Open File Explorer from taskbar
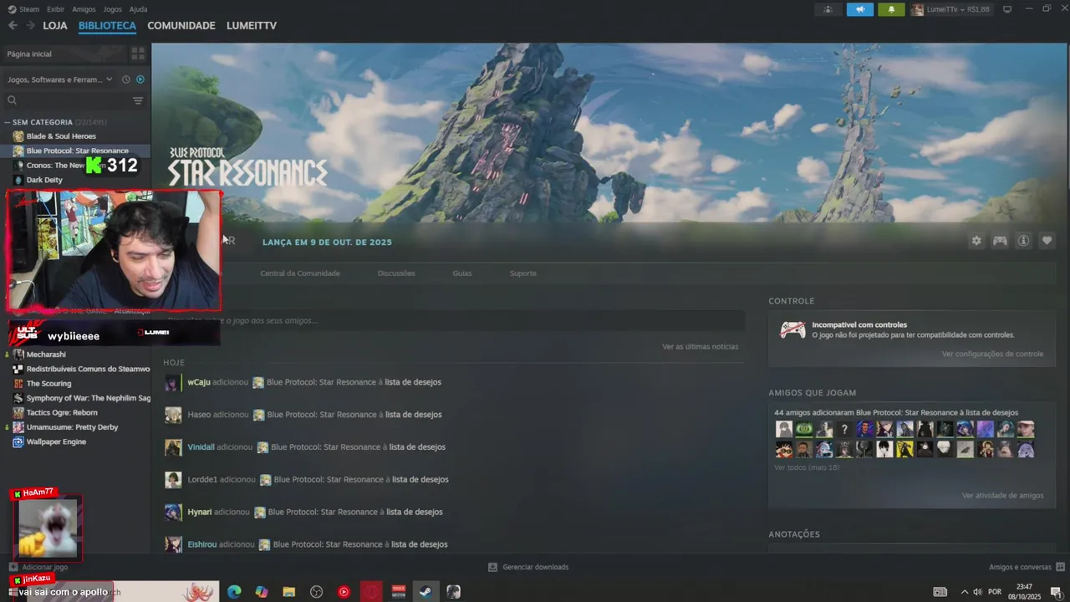1070x602 pixels. [x=288, y=592]
